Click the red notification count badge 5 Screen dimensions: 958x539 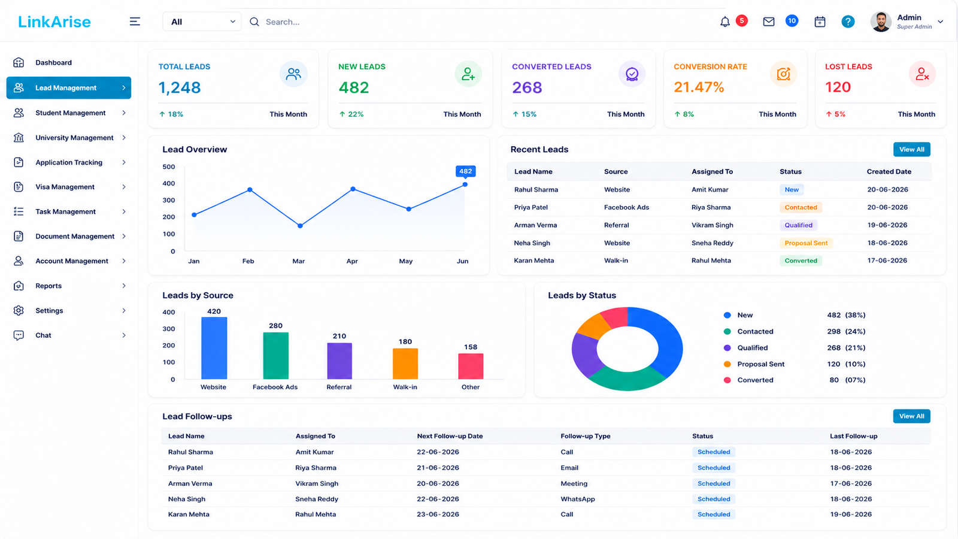(742, 20)
